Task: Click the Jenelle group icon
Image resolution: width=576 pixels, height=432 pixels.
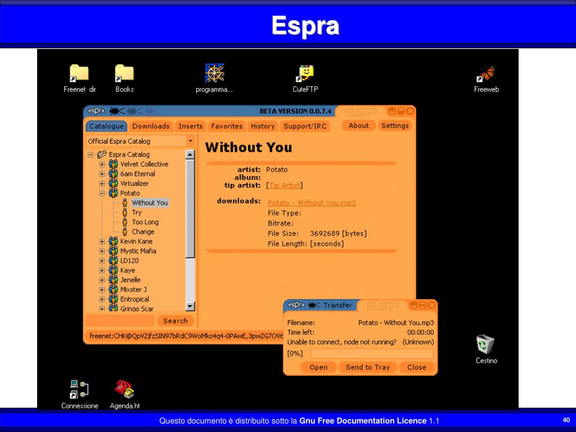Action: click(114, 280)
